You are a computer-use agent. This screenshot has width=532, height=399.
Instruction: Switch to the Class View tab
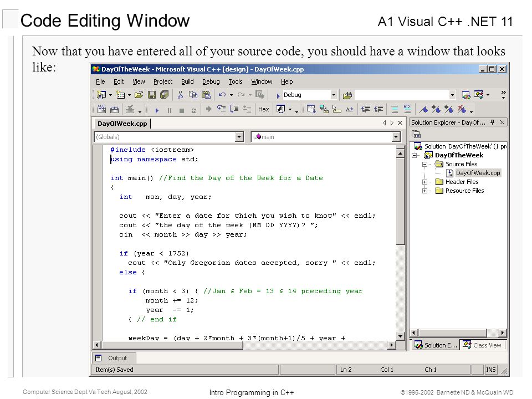pyautogui.click(x=482, y=345)
